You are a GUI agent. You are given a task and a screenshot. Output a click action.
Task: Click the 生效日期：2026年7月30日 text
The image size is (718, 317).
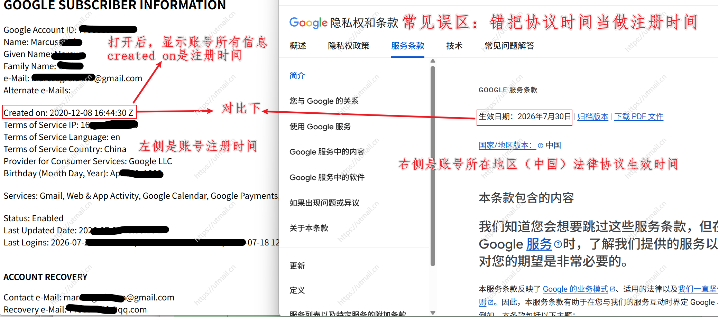[525, 117]
